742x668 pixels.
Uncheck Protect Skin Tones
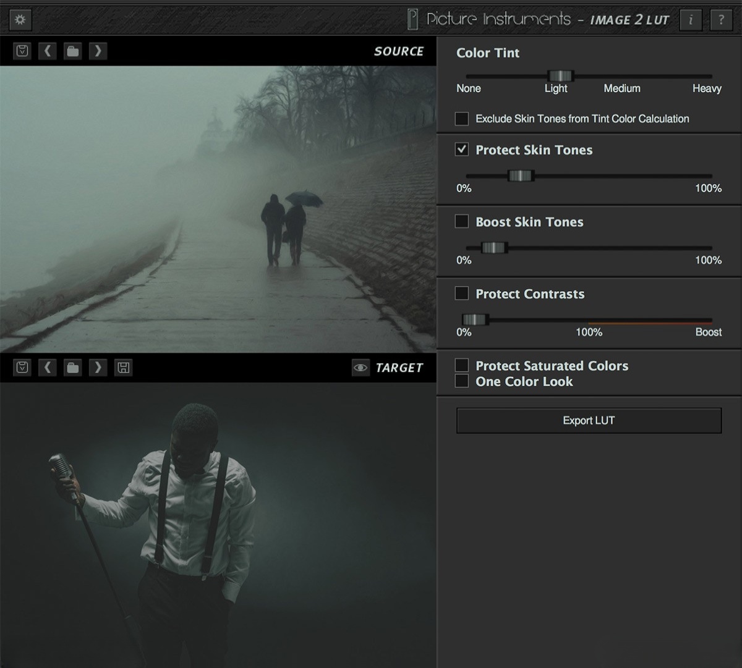pos(461,149)
